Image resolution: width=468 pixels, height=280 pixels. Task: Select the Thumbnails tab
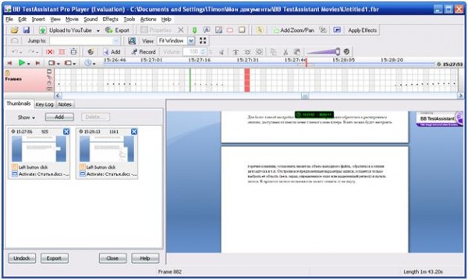tap(19, 103)
